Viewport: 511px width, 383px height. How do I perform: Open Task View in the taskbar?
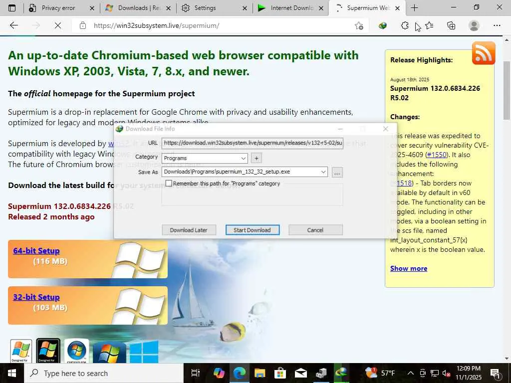[195, 373]
